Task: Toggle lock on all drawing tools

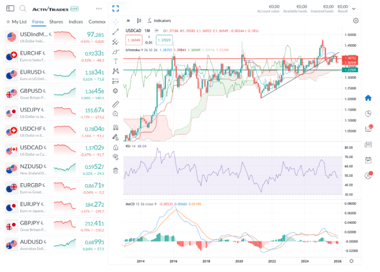Action: click(x=116, y=147)
